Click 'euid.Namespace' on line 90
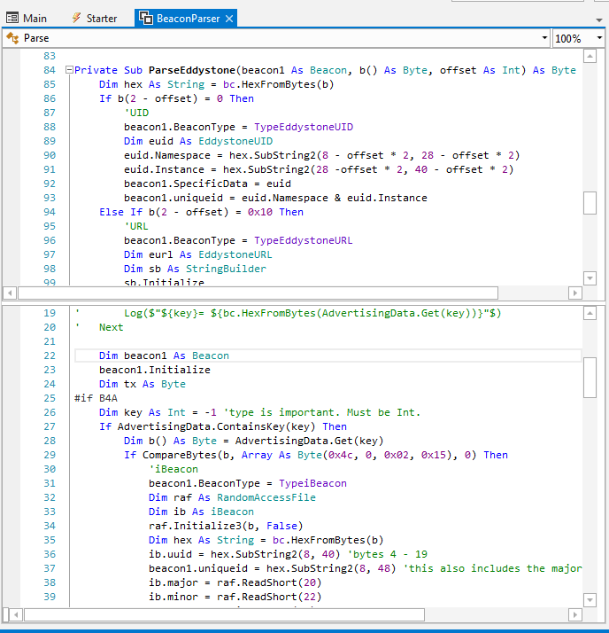Viewport: 609px width, 633px height. [167, 155]
